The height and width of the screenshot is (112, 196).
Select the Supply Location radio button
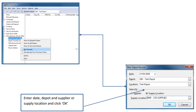(147, 93)
